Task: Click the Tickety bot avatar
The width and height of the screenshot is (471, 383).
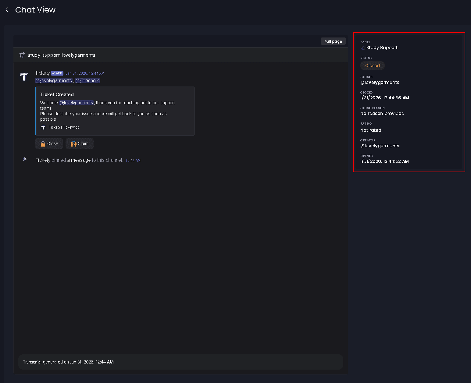Action: pos(24,77)
